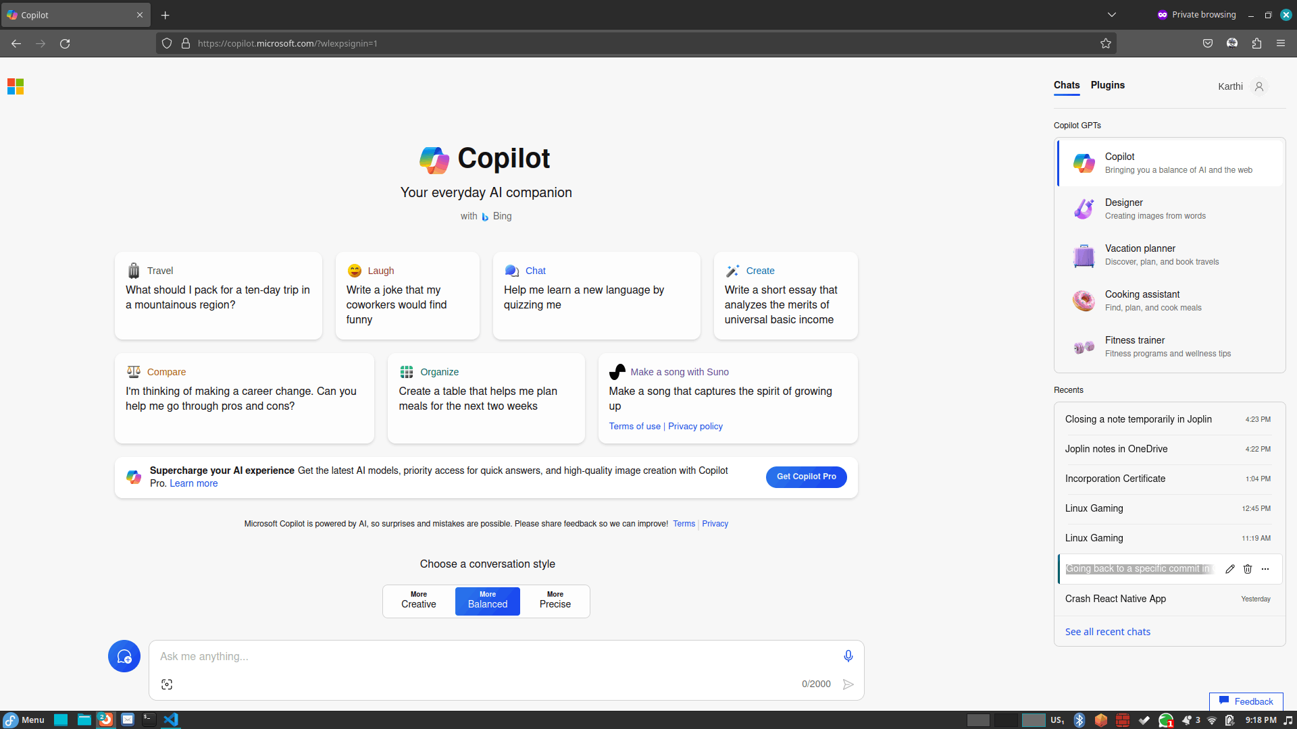Screen dimensions: 1297x729
Task: Open the terminal icon in the taskbar
Action: coord(149,720)
